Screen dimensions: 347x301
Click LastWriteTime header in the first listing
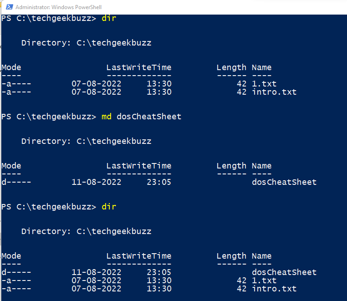[x=139, y=67]
